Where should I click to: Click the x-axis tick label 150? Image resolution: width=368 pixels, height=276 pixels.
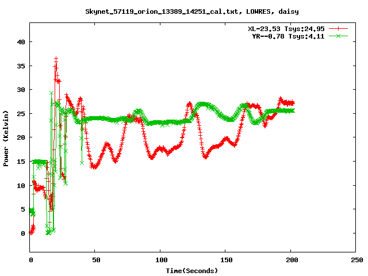coord(226,260)
